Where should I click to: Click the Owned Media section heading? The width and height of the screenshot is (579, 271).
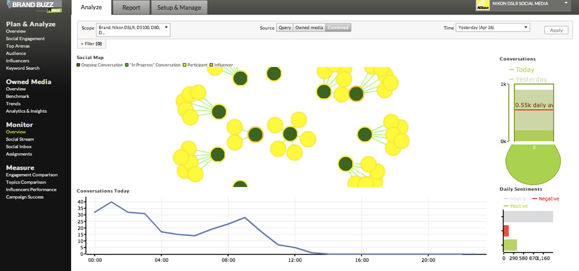(x=28, y=81)
